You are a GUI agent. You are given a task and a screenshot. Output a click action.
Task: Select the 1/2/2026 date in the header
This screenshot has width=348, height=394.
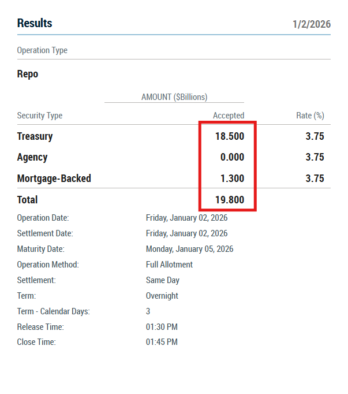pyautogui.click(x=312, y=25)
